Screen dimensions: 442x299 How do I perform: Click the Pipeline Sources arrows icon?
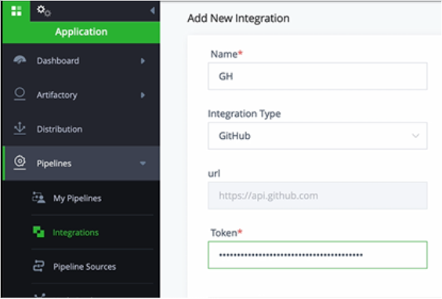point(38,266)
